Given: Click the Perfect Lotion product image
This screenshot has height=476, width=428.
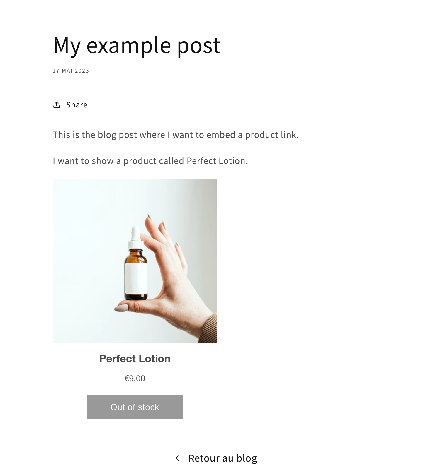Looking at the screenshot, I should [x=135, y=261].
